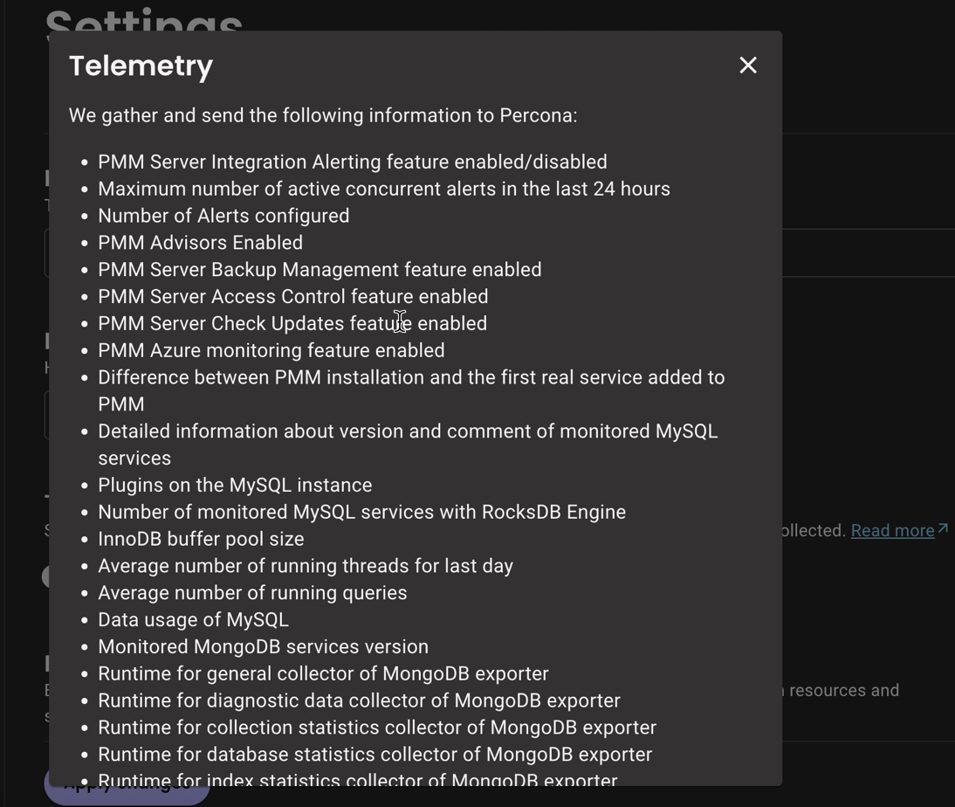The width and height of the screenshot is (955, 807).
Task: Select 'PMM Server Check Updates feature enabled' item
Action: (x=292, y=324)
